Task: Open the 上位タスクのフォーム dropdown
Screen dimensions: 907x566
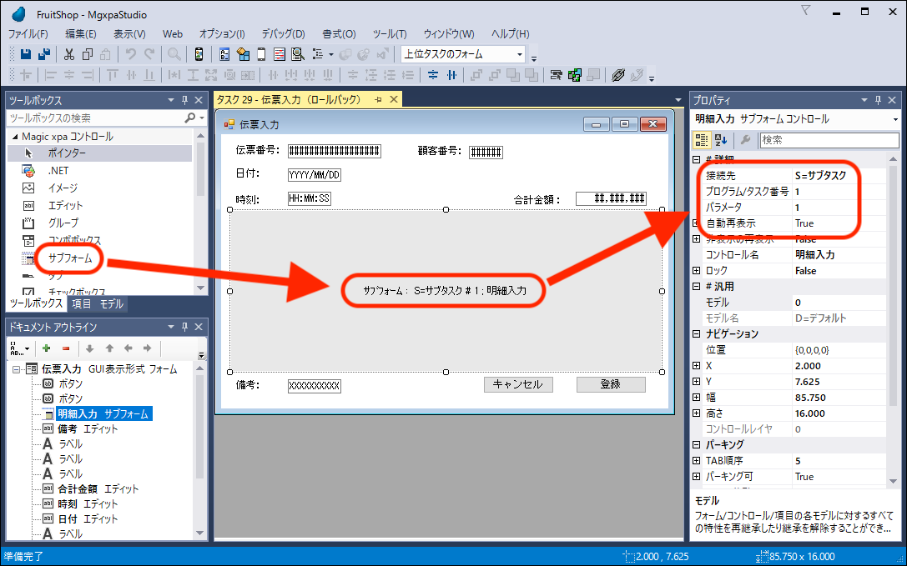Action: pos(520,54)
